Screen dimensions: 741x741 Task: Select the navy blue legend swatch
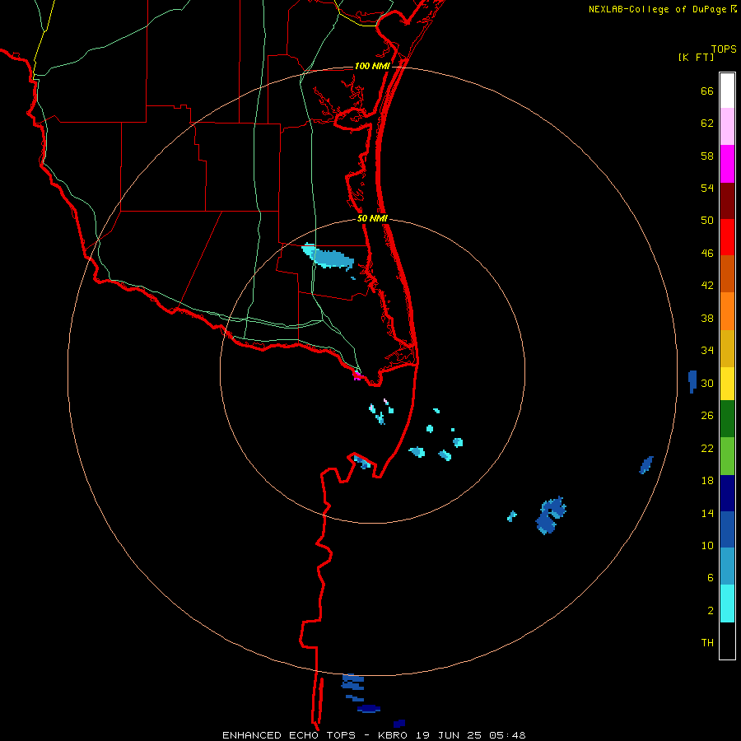(x=727, y=493)
